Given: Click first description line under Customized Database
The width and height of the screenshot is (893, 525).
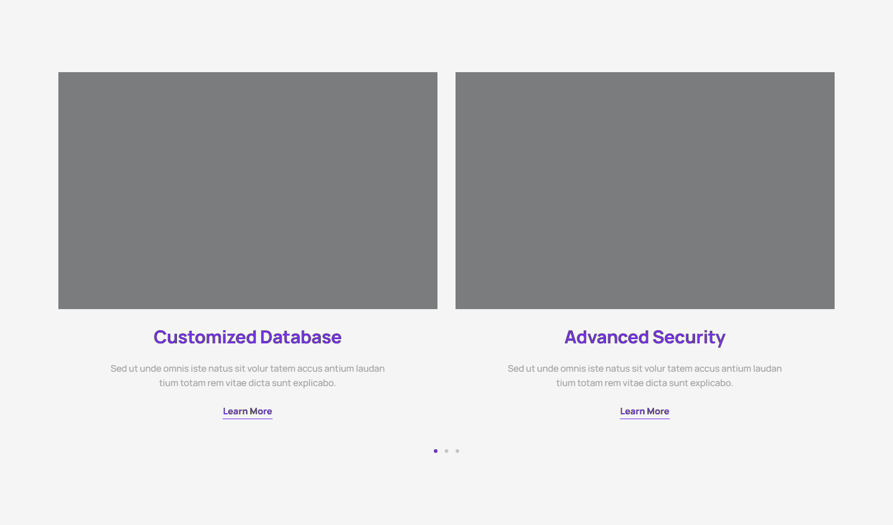Looking at the screenshot, I should click(247, 369).
